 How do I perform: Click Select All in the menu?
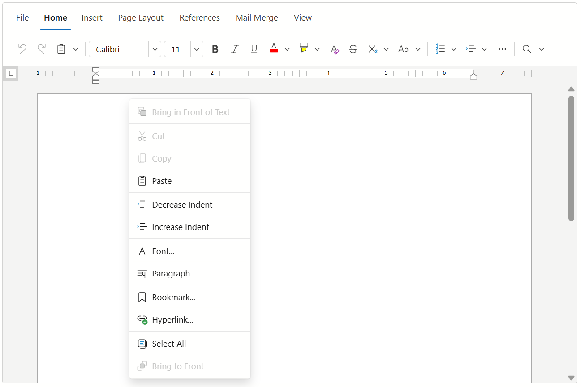click(x=169, y=344)
